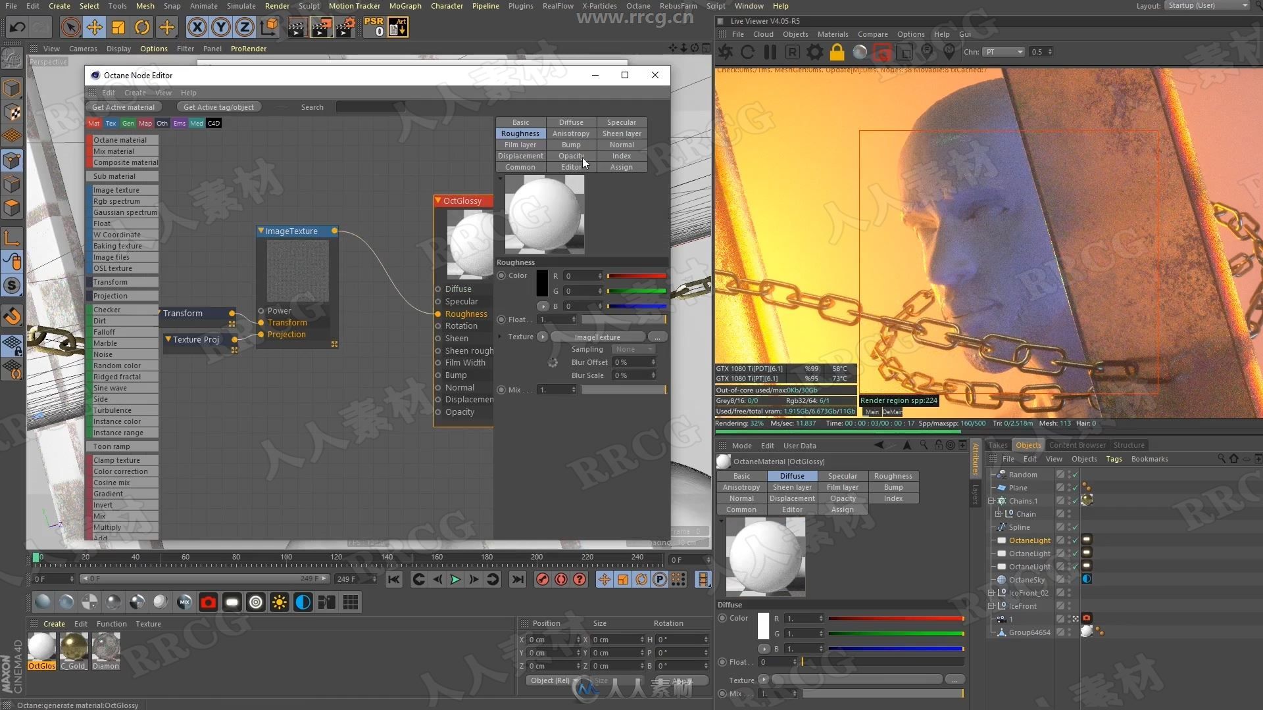Viewport: 1263px width, 710px height.
Task: Select the Roughness Mix radio button
Action: [x=501, y=390]
